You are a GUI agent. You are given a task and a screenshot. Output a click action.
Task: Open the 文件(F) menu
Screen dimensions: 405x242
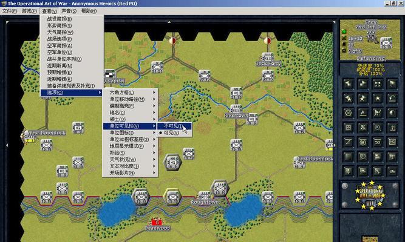coord(10,11)
